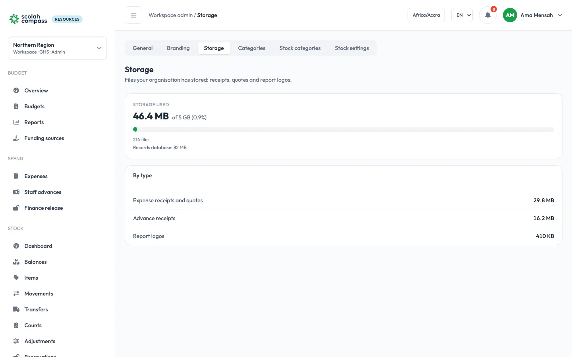
Task: Follow the Workspace admin breadcrumb link
Action: 170,15
